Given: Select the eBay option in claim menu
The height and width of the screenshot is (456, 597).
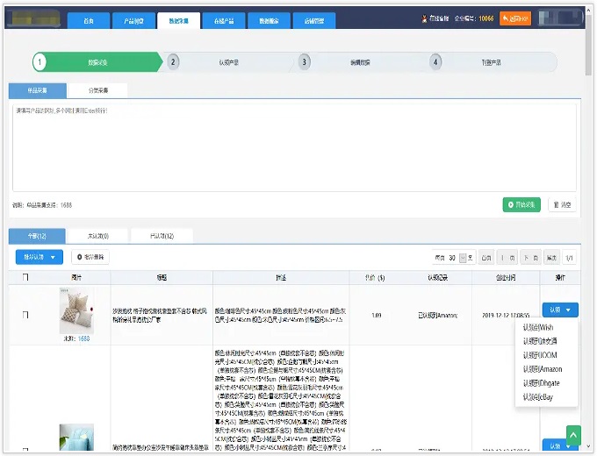Looking at the screenshot, I should click(538, 397).
